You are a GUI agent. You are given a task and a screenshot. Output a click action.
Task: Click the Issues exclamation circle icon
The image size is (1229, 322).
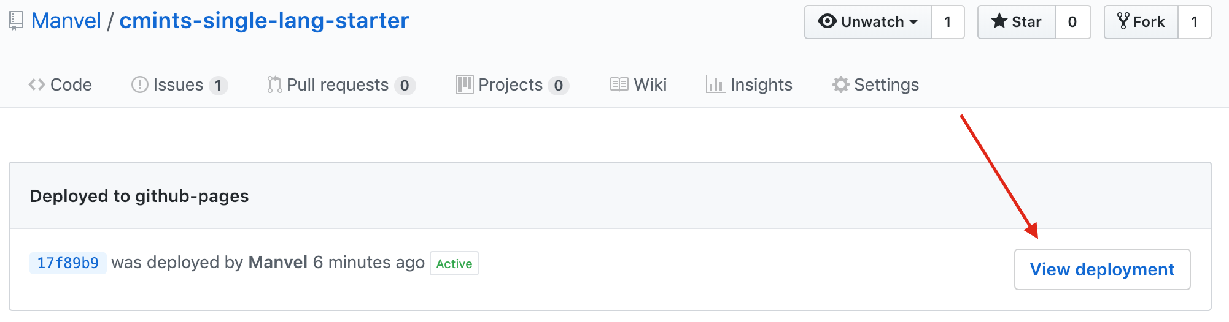point(140,84)
